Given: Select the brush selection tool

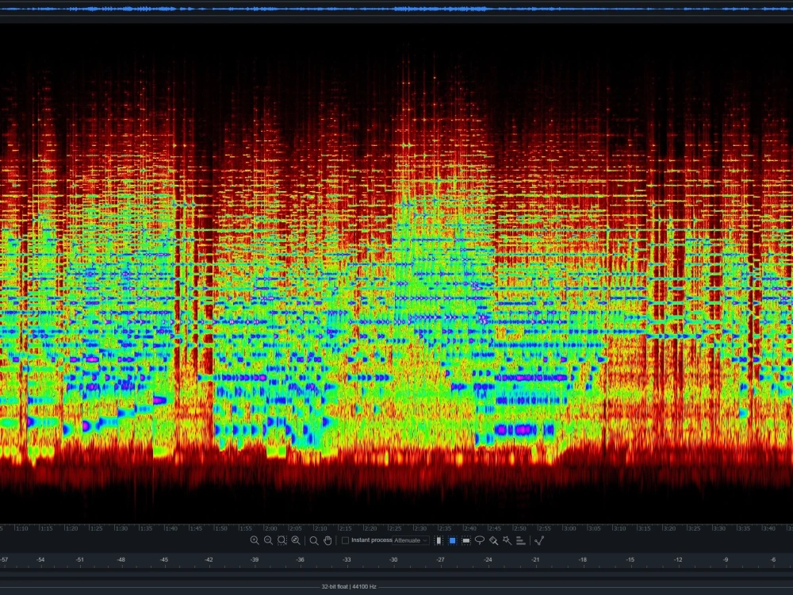Looking at the screenshot, I should tap(493, 540).
